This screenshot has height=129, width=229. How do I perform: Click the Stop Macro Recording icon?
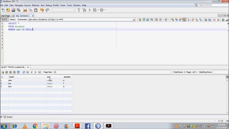pyautogui.click(x=218, y=20)
